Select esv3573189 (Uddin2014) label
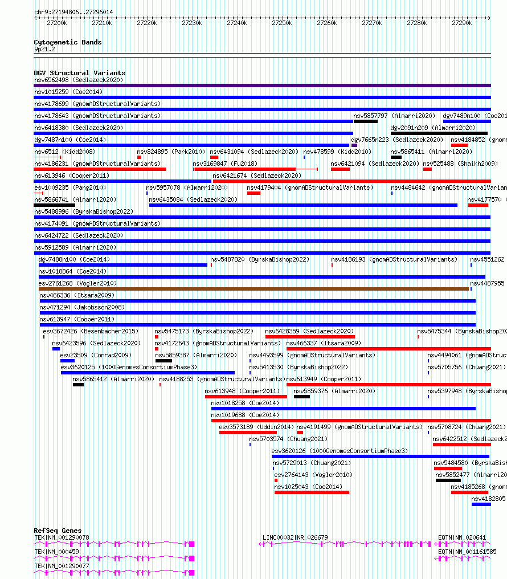Screen dimensions: 507x579 (256, 427)
